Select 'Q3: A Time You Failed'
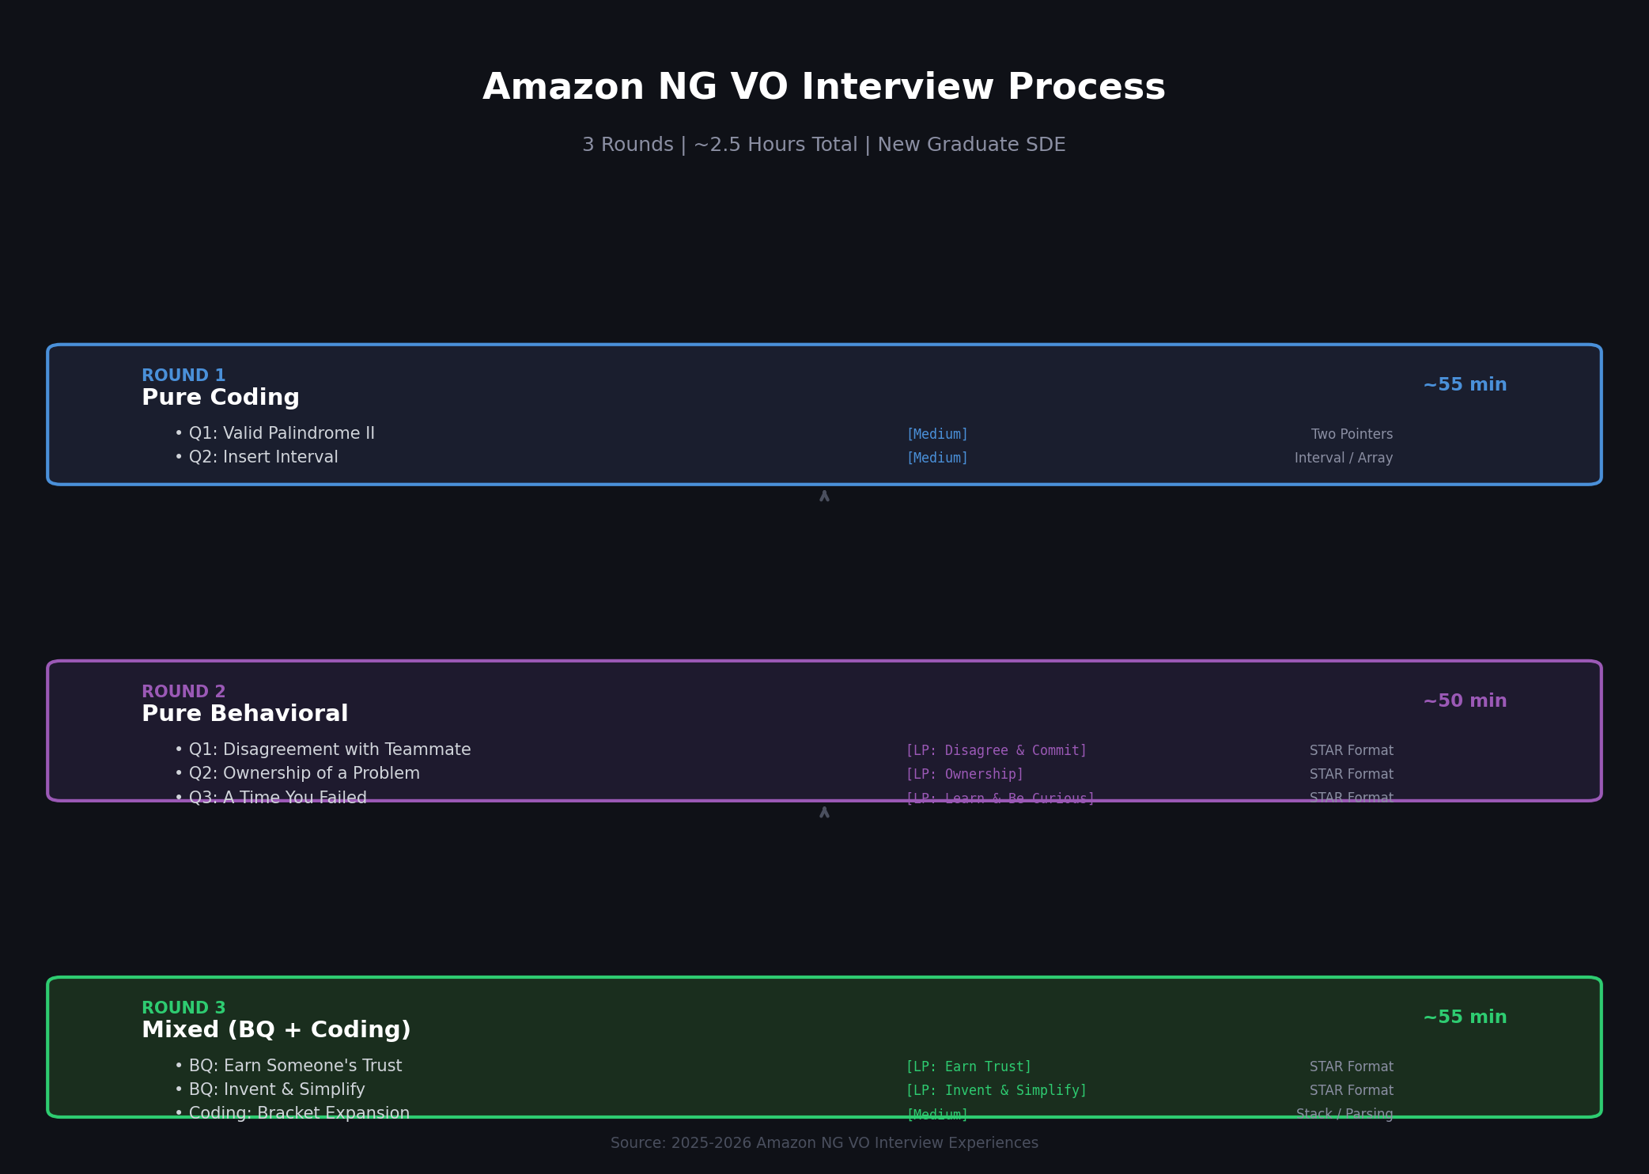 (278, 798)
